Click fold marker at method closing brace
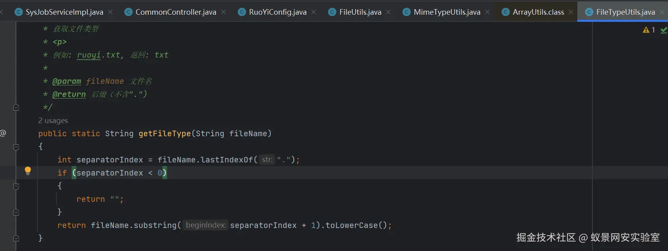 [x=16, y=238]
